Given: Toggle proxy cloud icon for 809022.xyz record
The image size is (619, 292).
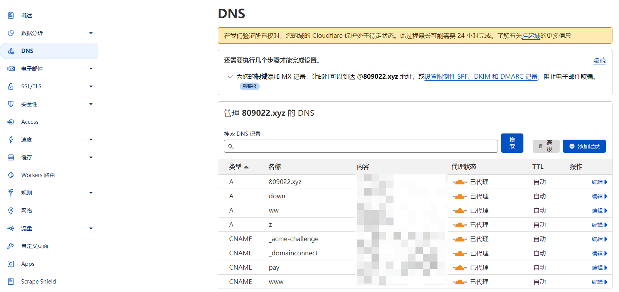Looking at the screenshot, I should 460,182.
